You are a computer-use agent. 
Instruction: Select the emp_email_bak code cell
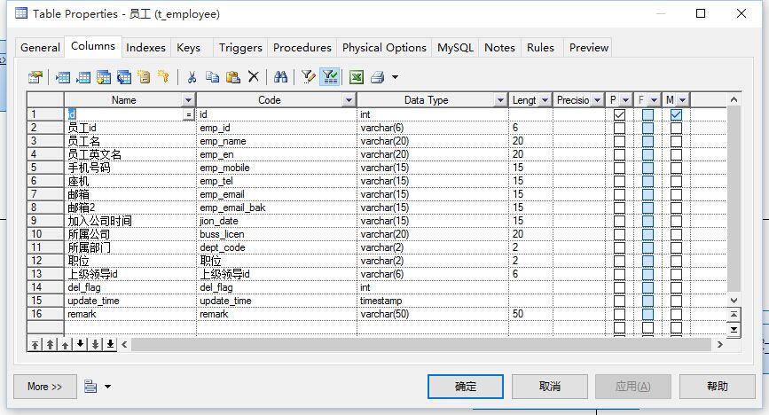coord(277,207)
